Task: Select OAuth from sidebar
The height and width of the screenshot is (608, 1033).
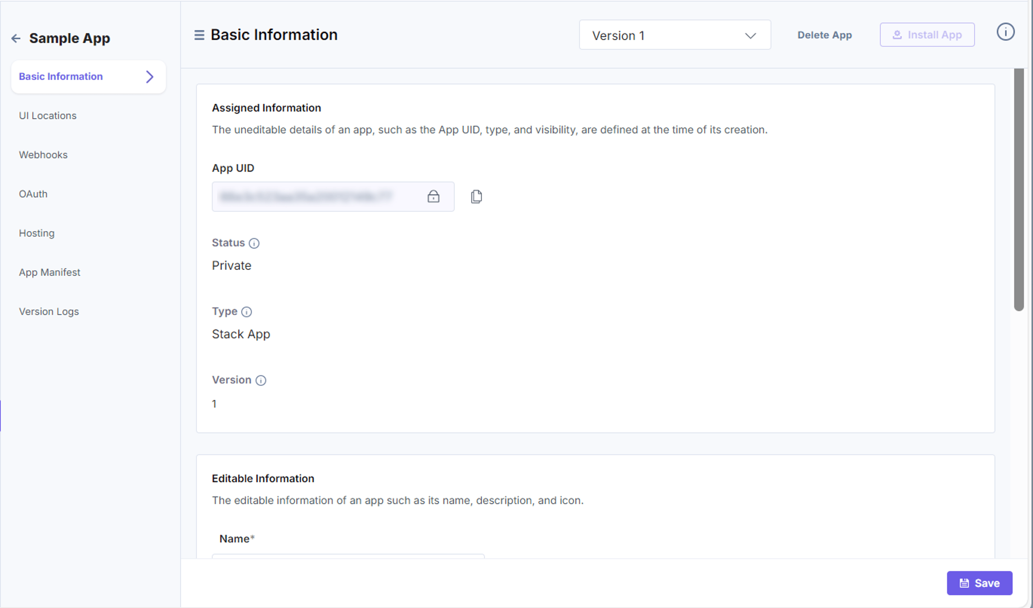Action: pyautogui.click(x=33, y=194)
